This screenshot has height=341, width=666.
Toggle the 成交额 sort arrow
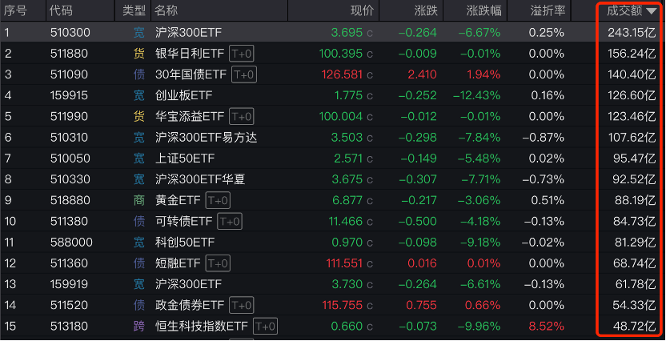click(x=652, y=11)
